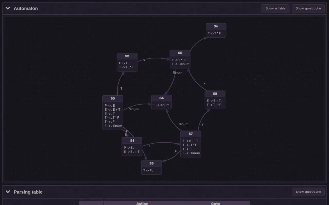
Task: Click the Show as table button
Action: [x=275, y=8]
